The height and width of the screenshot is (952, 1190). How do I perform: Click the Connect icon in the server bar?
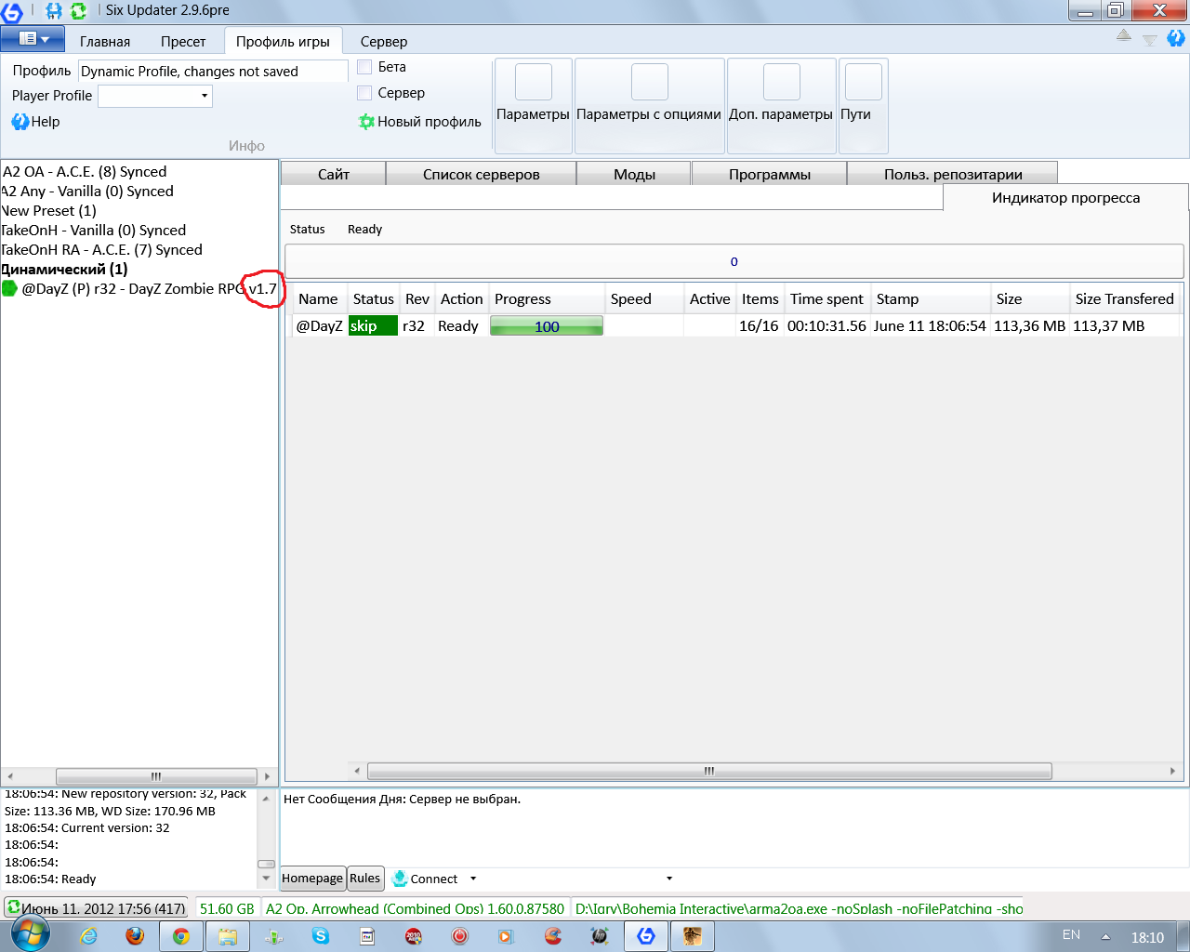(x=400, y=879)
